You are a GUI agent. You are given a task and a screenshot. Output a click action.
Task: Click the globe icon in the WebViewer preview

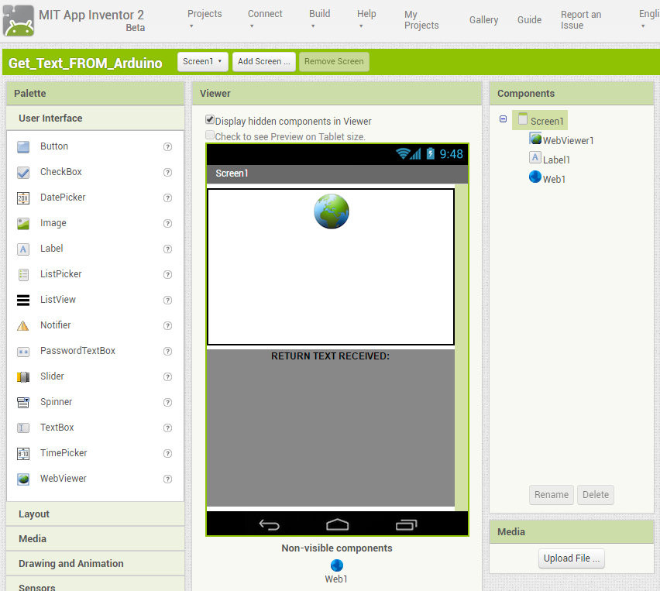pyautogui.click(x=332, y=211)
